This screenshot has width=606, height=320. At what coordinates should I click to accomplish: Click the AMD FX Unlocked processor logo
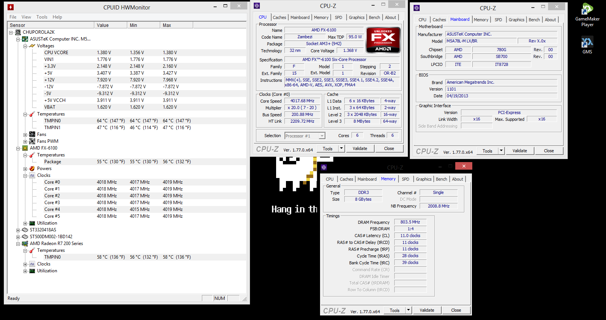click(x=383, y=40)
